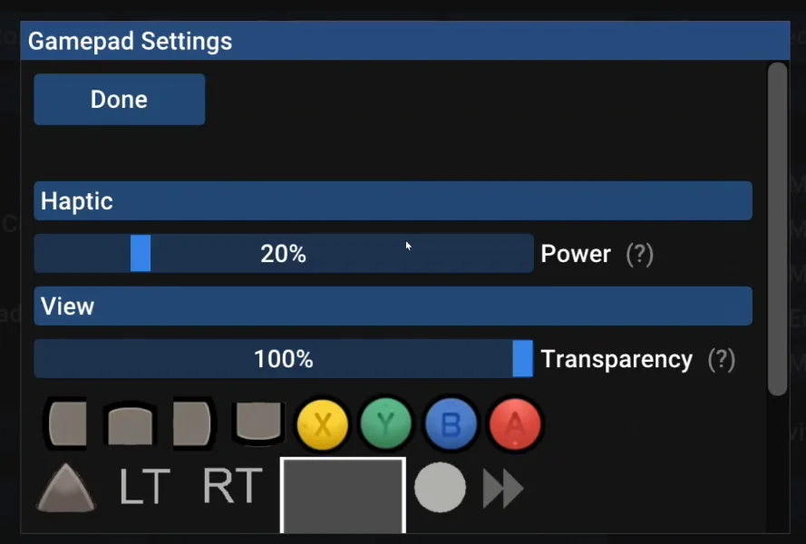Click the gray circle button icon

click(440, 487)
